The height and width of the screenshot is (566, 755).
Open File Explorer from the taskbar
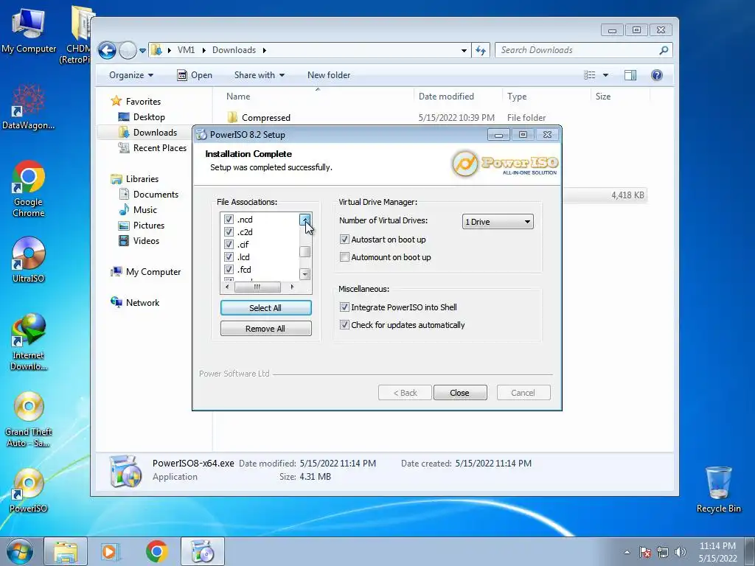pyautogui.click(x=66, y=551)
